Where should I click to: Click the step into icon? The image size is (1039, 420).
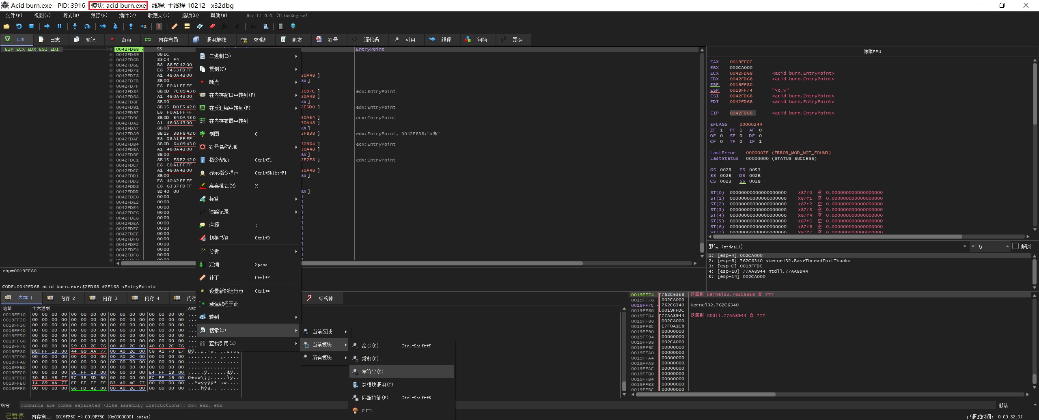(75, 26)
